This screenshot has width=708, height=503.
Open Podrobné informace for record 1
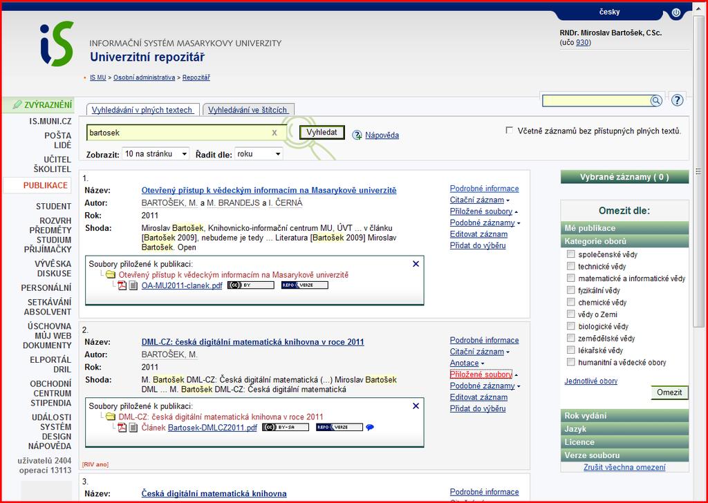pyautogui.click(x=484, y=189)
